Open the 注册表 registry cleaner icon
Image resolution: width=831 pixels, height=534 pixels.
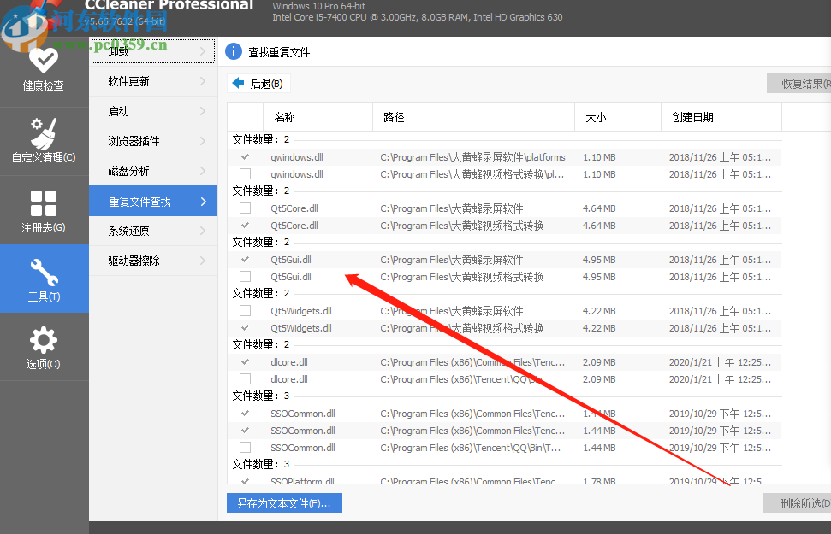point(44,202)
